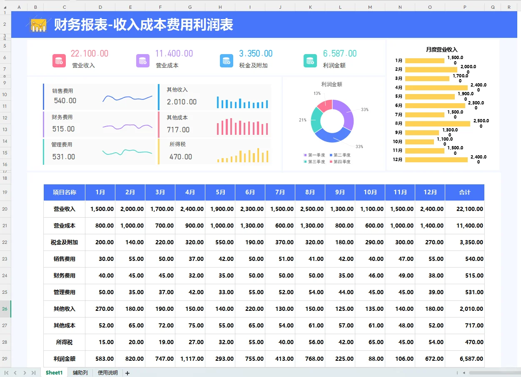Image resolution: width=521 pixels, height=377 pixels.
Task: Jump to last sheet with the ▶| icon
Action: pyautogui.click(x=33, y=373)
